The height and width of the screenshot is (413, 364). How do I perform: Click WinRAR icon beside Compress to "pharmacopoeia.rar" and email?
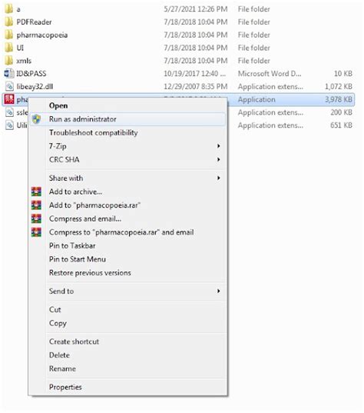36,232
